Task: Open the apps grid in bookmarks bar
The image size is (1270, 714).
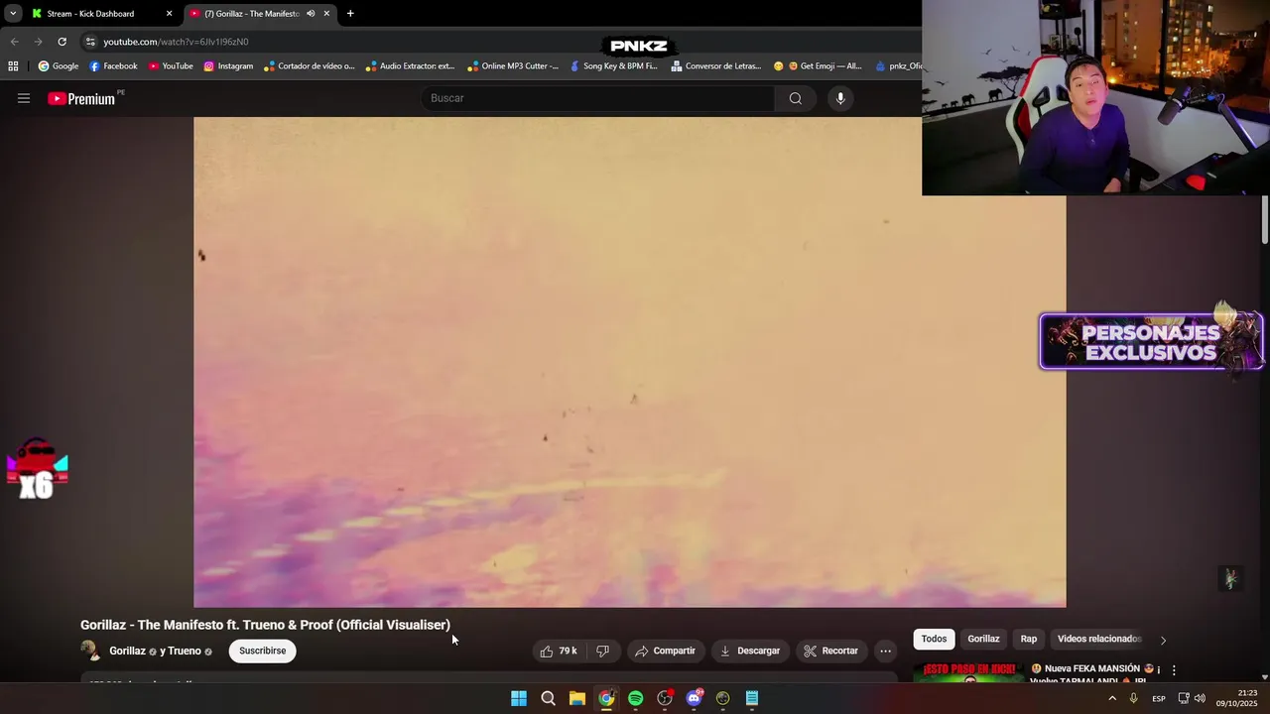Action: click(x=13, y=66)
